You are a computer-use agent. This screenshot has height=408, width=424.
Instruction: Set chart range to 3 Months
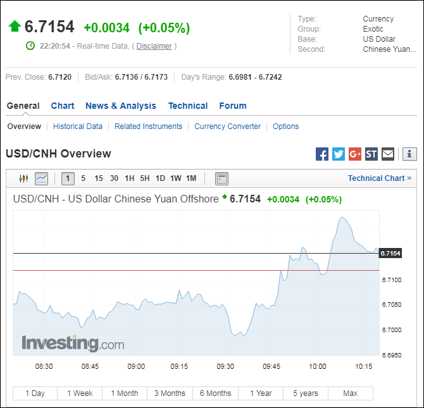170,393
